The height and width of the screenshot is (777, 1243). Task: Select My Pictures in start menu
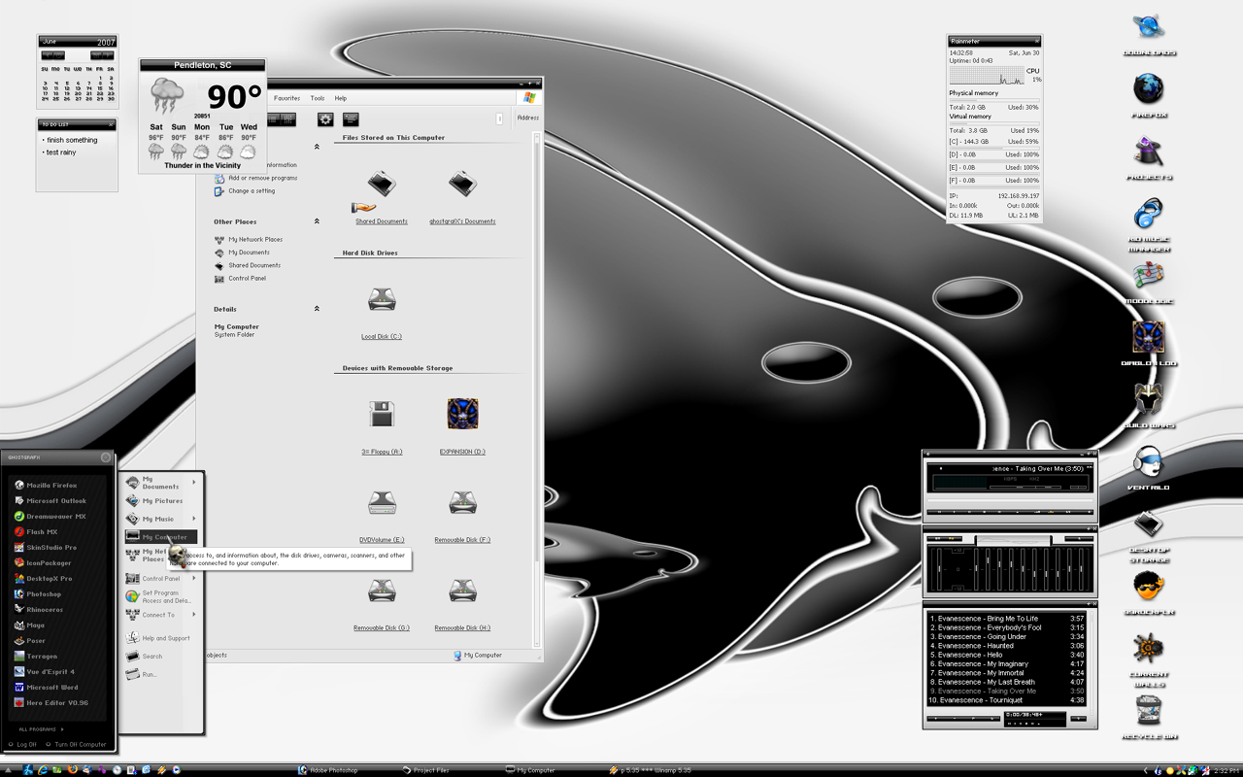154,501
